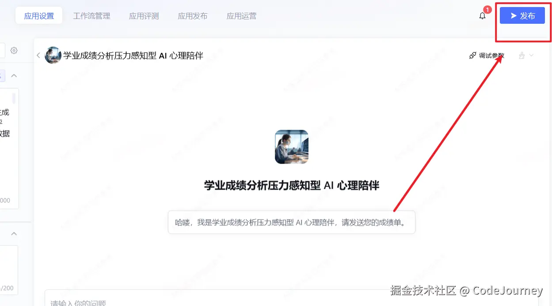
Task: Switch to the 工作流管理 tab
Action: [x=91, y=15]
